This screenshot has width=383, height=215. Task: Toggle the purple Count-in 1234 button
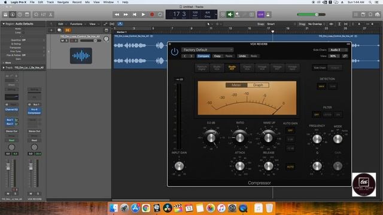pos(261,14)
